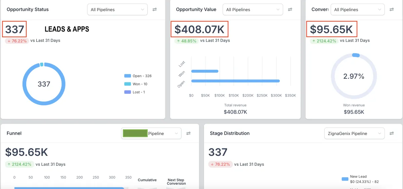This screenshot has height=189, width=403.
Task: Click the $95.65K total in Funnel widget
Action: (27, 152)
